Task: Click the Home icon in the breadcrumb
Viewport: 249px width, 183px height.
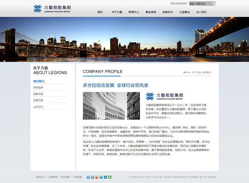Action: click(185, 72)
